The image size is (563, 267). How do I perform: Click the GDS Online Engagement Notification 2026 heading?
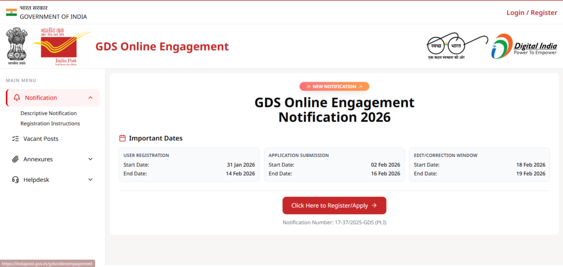pos(334,110)
